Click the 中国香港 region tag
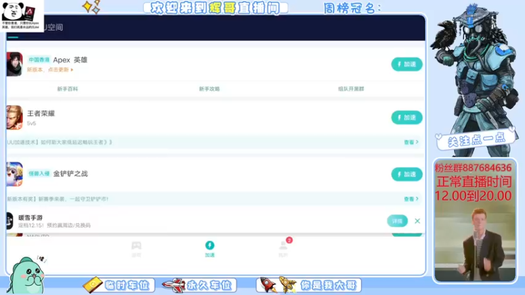 click(x=39, y=60)
